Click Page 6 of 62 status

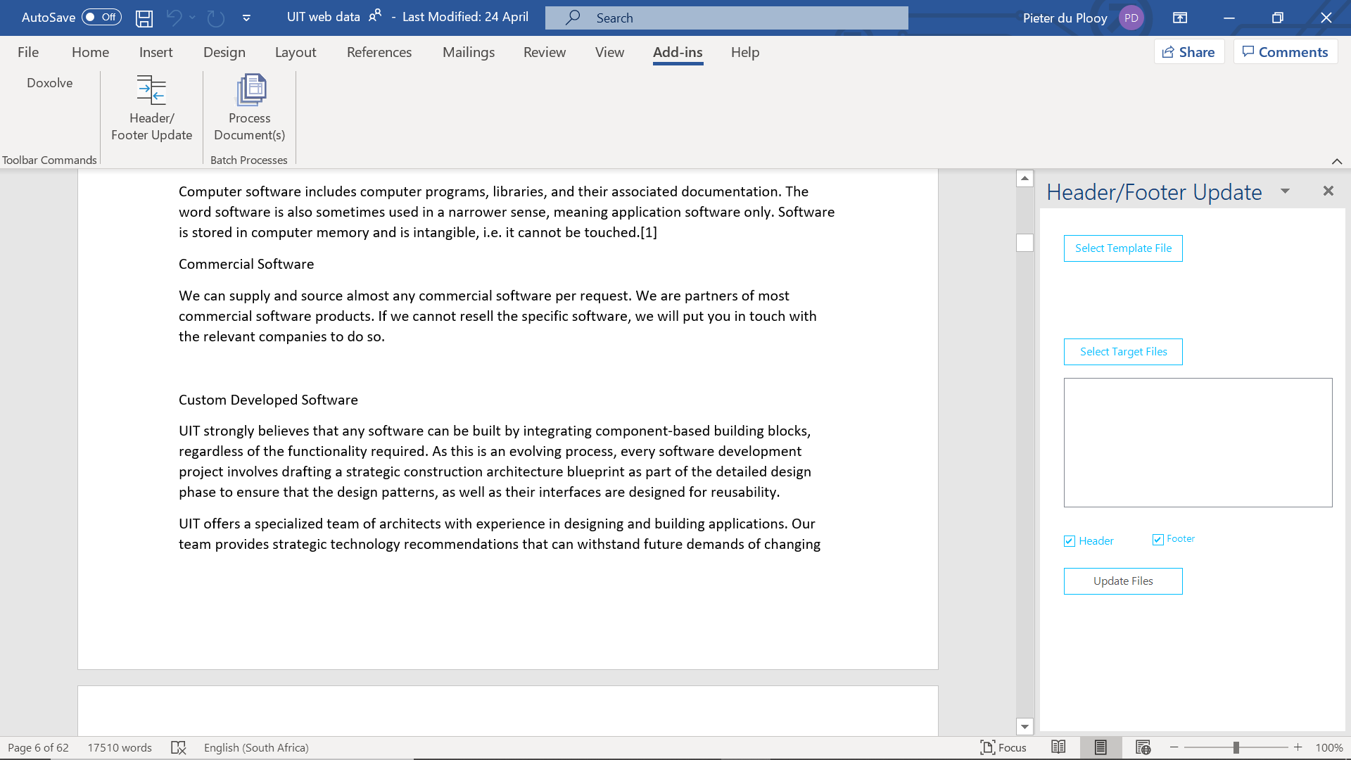38,748
